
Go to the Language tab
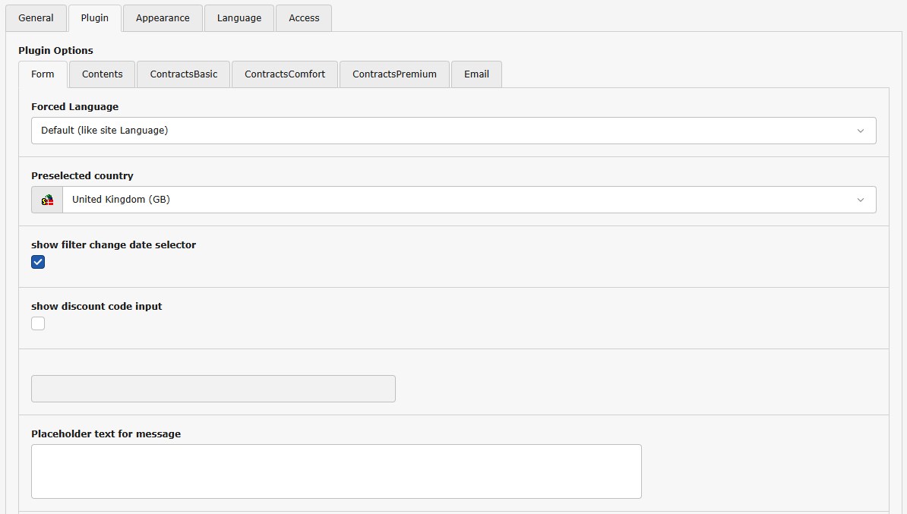coord(239,18)
